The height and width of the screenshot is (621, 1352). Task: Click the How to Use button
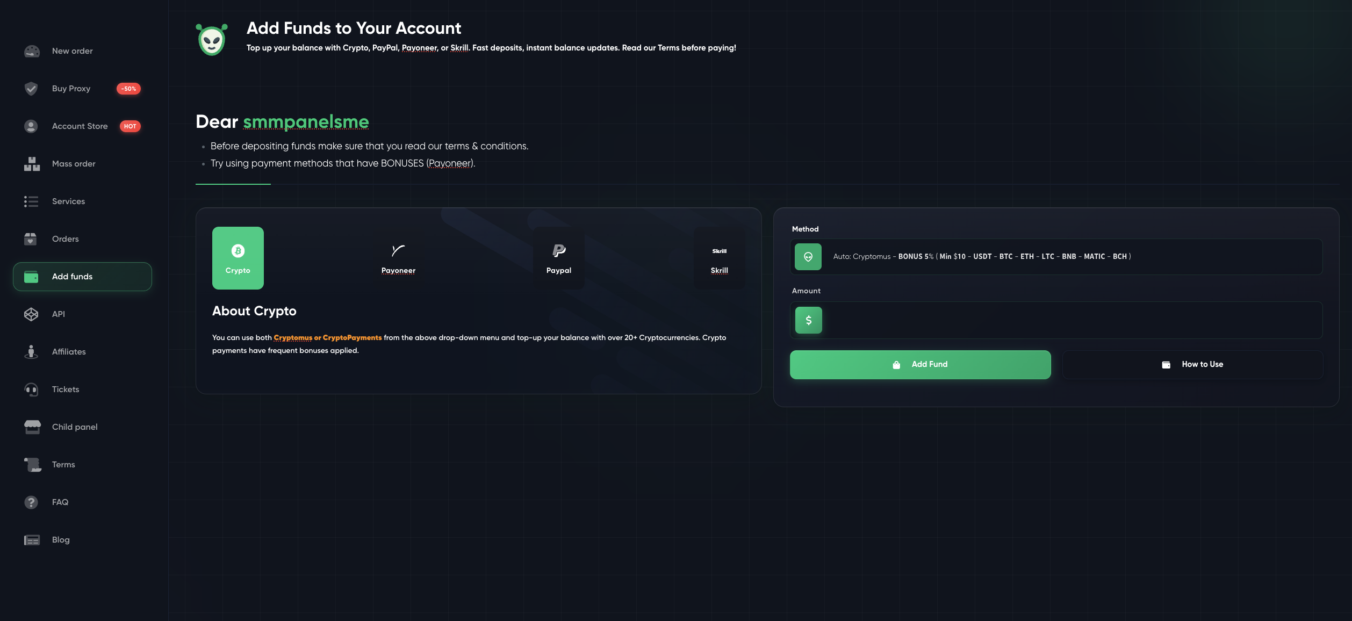[1192, 365]
